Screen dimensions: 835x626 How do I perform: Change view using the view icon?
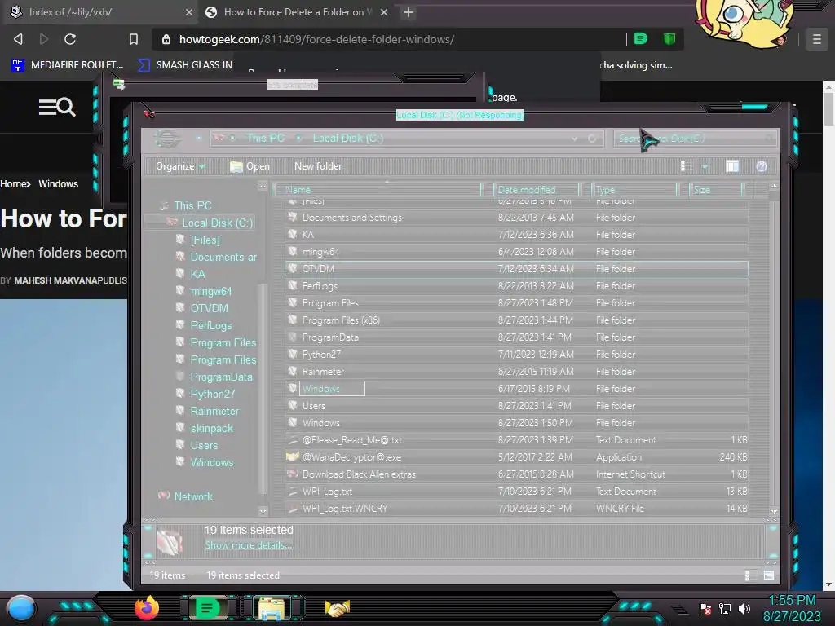[x=687, y=166]
